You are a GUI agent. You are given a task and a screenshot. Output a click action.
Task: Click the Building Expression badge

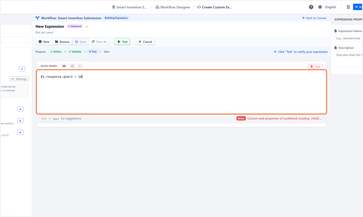pos(116,18)
